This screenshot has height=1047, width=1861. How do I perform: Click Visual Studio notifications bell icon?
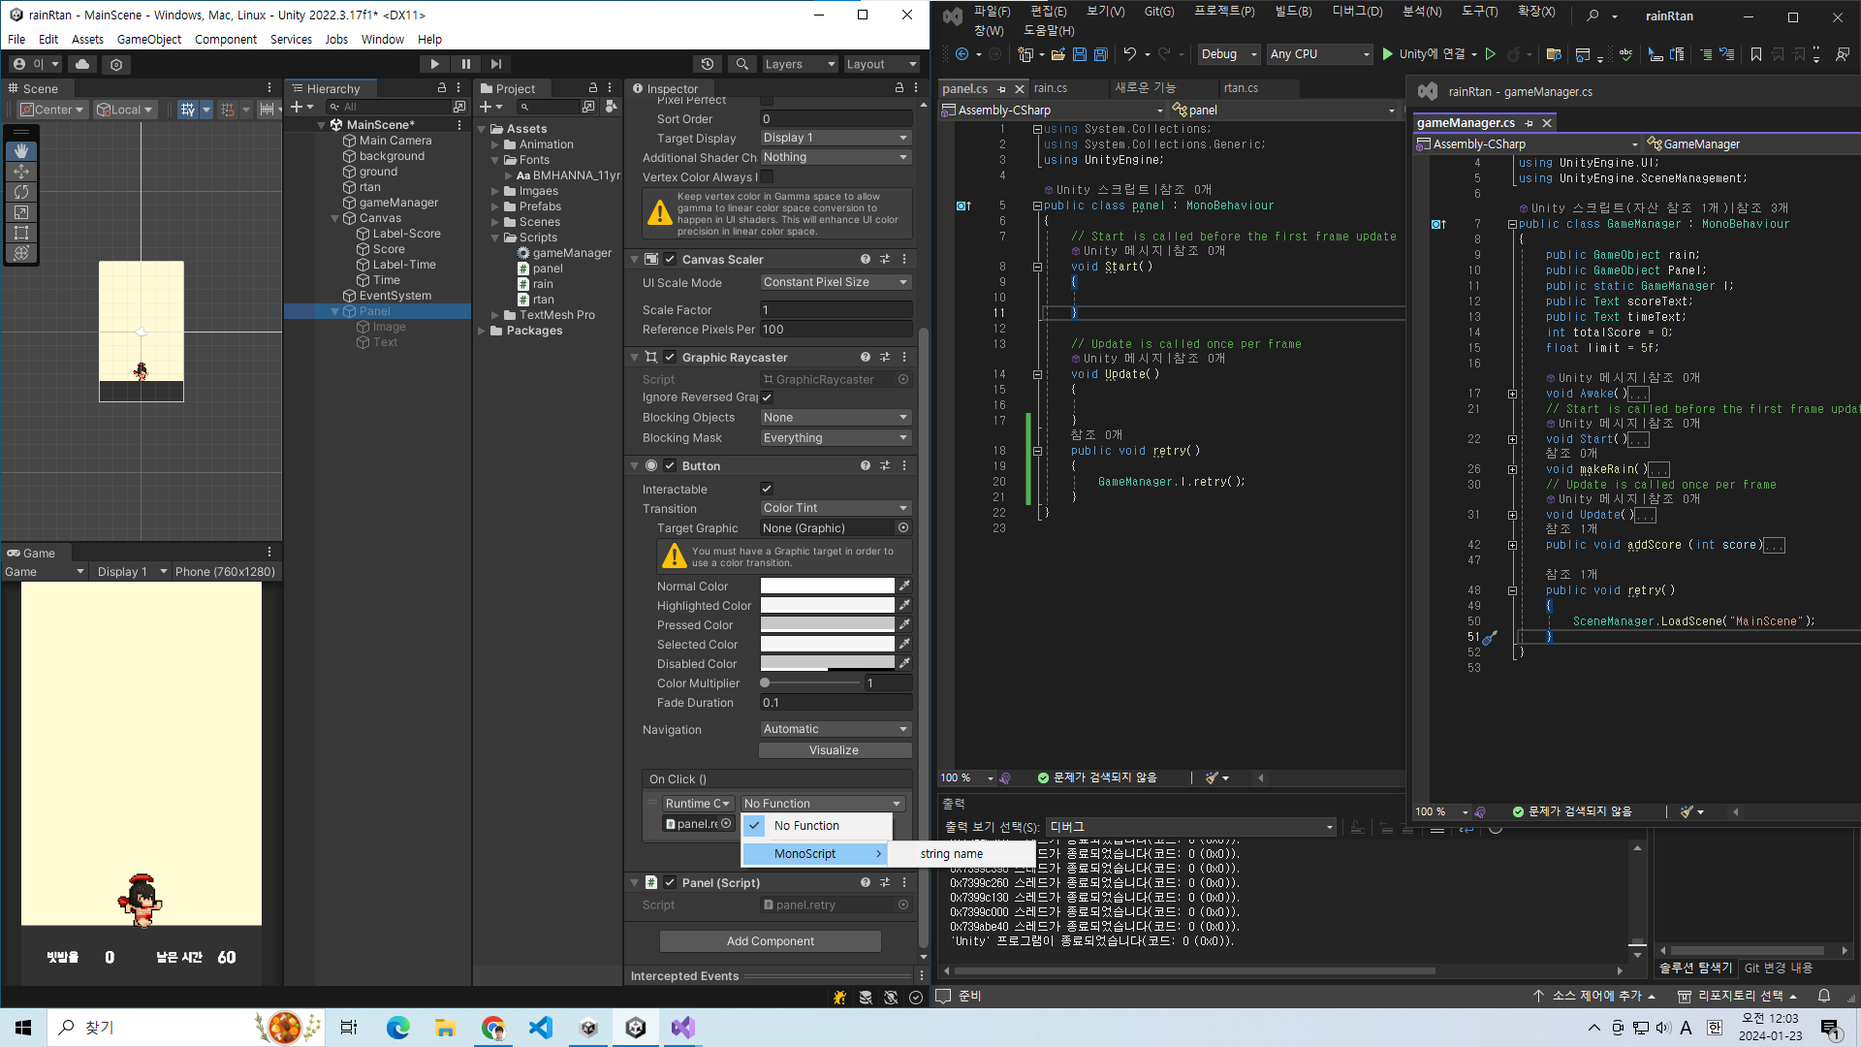[x=1823, y=996]
